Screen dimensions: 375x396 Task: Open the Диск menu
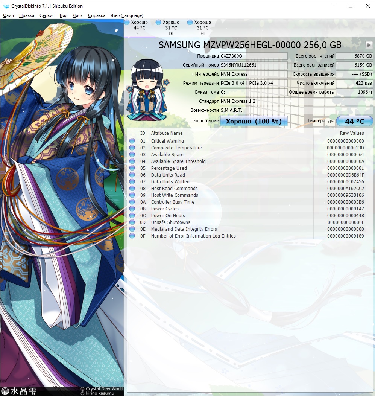(x=78, y=15)
